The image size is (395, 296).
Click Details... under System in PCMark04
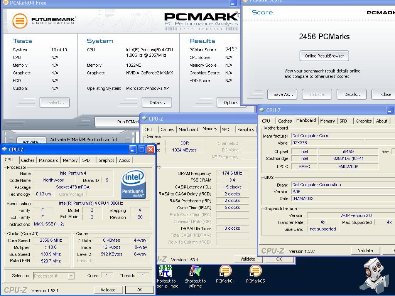point(158,103)
